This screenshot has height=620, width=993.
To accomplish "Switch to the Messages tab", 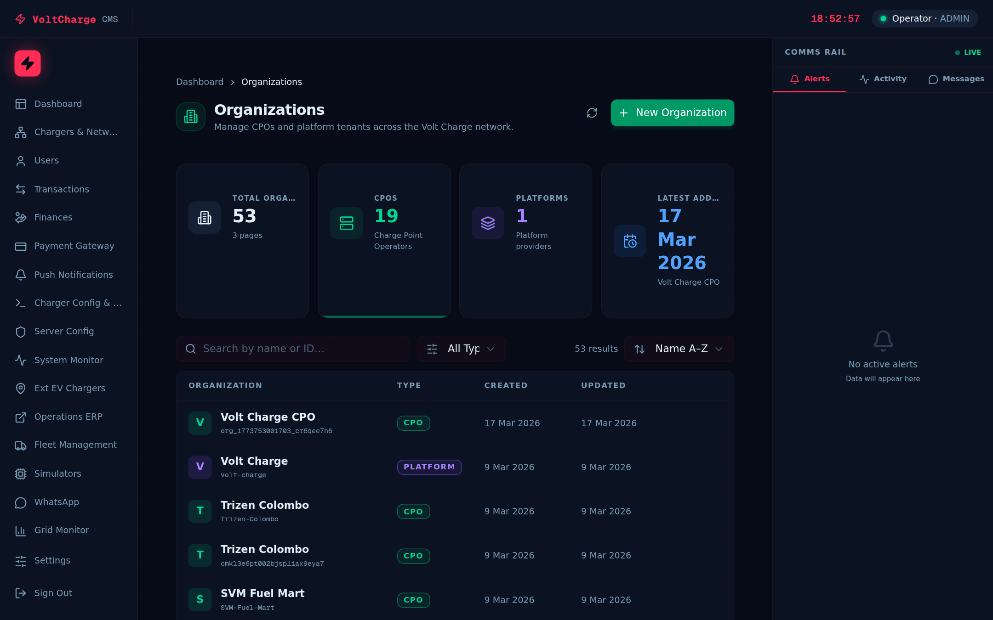I will click(x=956, y=79).
